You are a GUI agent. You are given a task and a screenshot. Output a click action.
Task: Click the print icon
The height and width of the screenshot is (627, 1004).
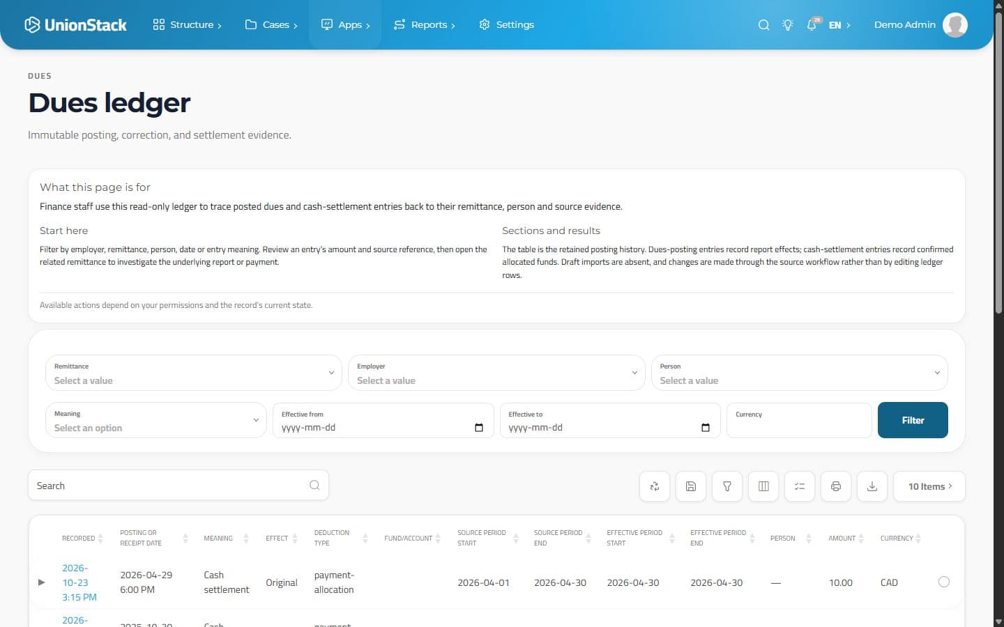pyautogui.click(x=836, y=486)
